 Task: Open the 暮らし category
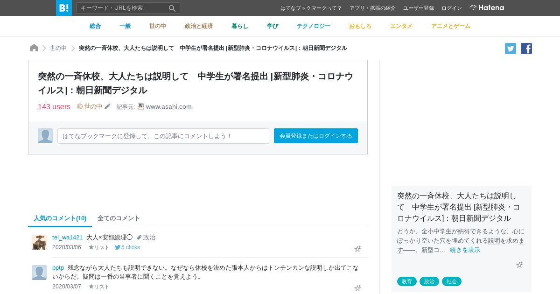(240, 26)
